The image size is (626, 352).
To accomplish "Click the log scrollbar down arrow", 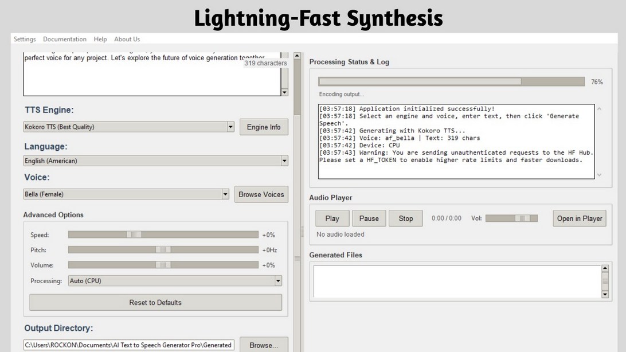I will coord(600,175).
